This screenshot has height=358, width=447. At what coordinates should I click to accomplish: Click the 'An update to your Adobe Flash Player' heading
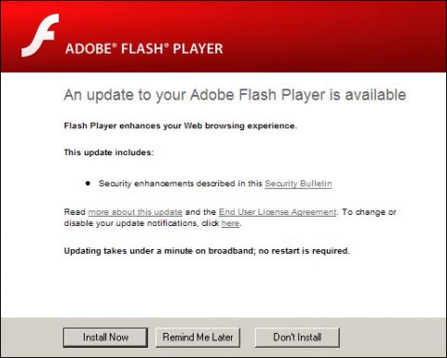click(235, 95)
